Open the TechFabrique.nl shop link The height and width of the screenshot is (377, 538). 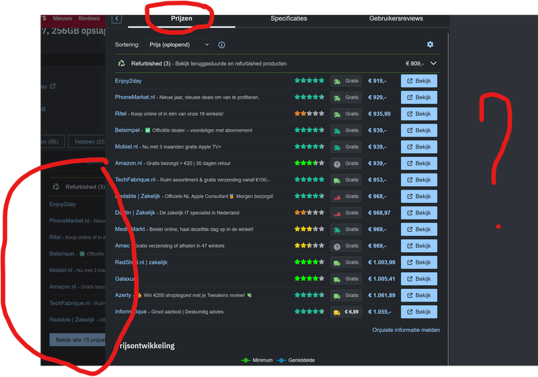(135, 179)
